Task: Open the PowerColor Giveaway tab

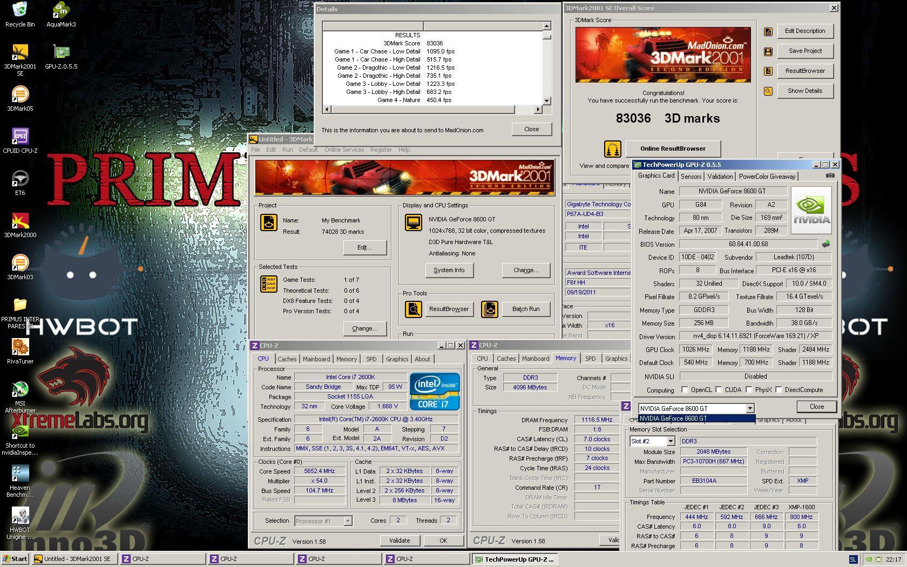Action: tap(767, 177)
